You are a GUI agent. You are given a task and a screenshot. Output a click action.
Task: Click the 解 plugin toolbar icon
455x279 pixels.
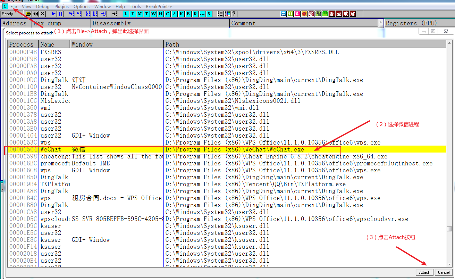pyautogui.click(x=353, y=14)
